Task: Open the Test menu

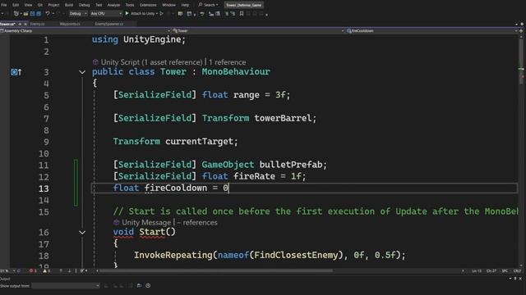Action: [99, 5]
